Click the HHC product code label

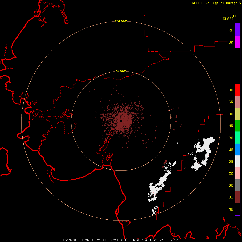pos(236,16)
